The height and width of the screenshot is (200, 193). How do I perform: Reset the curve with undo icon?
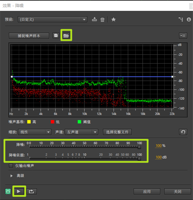183,132
